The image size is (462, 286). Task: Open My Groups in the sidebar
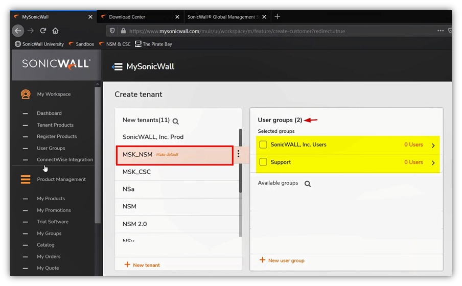[x=49, y=233]
